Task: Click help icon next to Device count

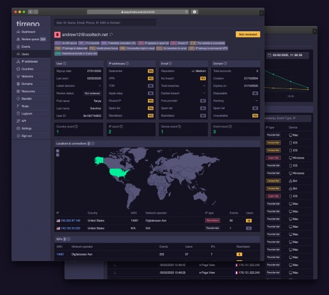Action: click(x=179, y=127)
